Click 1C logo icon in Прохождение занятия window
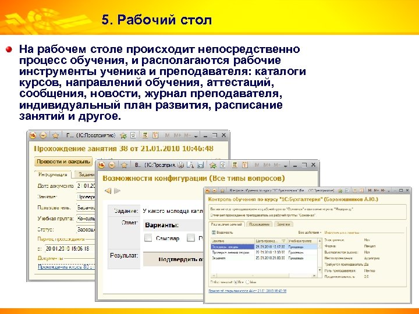This screenshot has height=314, width=419. click(x=33, y=135)
